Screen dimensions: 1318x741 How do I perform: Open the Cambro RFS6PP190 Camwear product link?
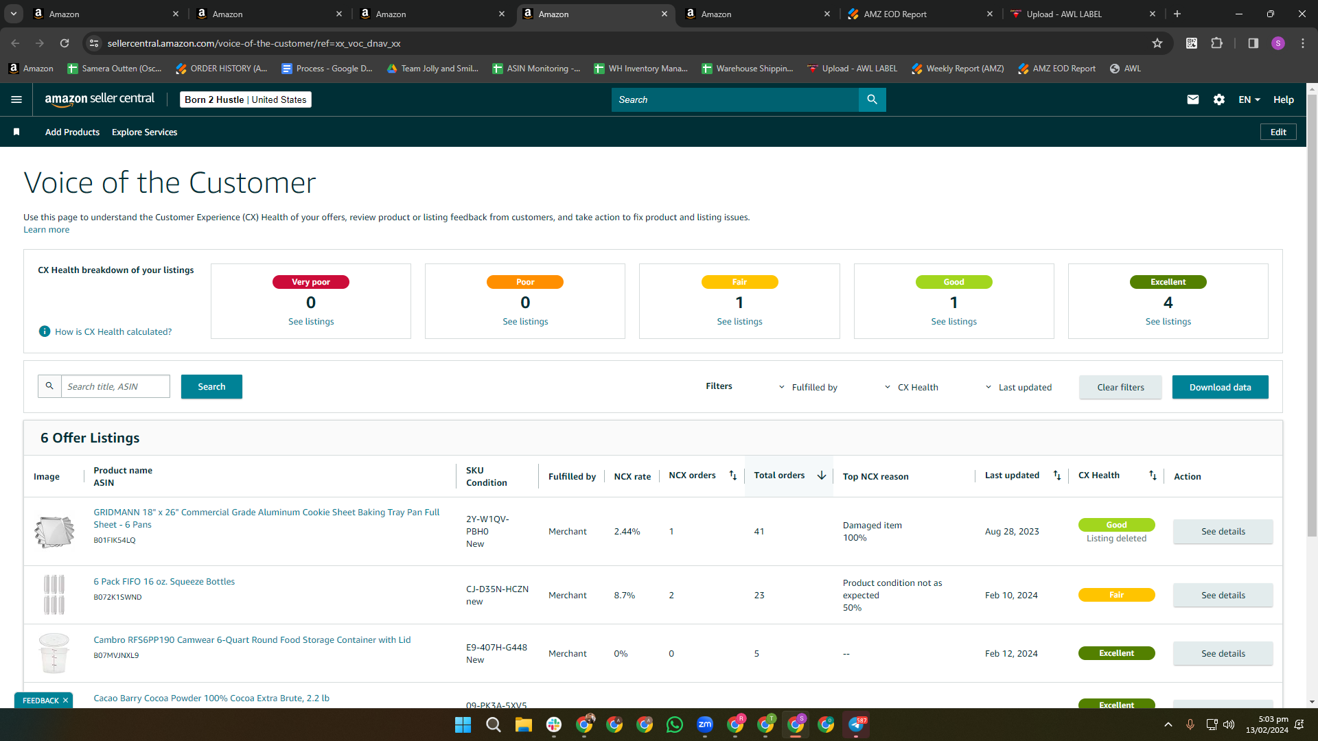pos(252,639)
